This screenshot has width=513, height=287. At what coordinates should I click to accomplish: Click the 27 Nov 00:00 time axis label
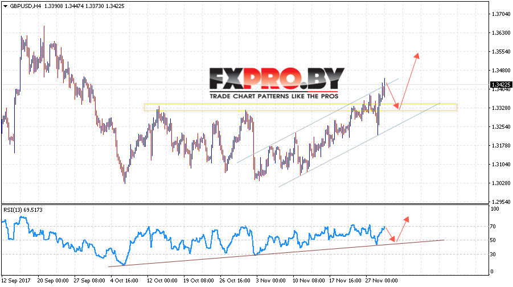coord(381,281)
